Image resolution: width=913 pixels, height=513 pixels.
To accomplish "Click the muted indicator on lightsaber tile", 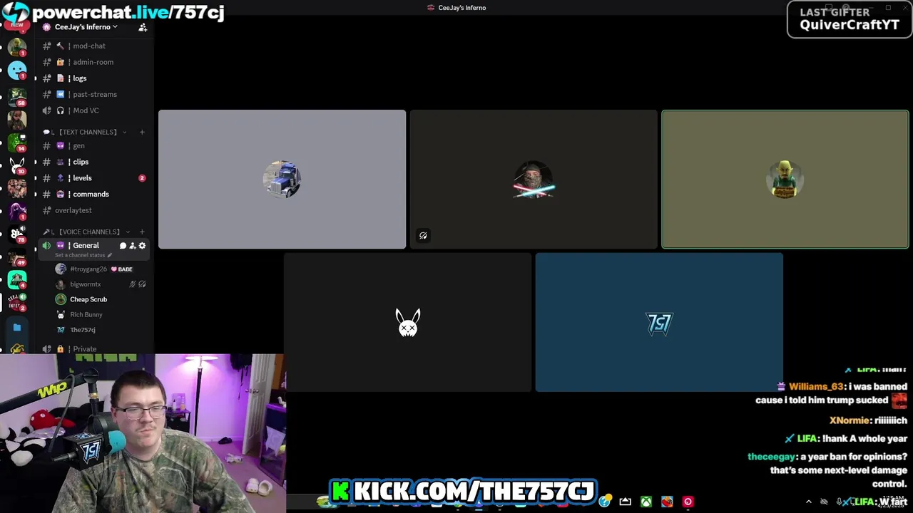I will 423,236.
